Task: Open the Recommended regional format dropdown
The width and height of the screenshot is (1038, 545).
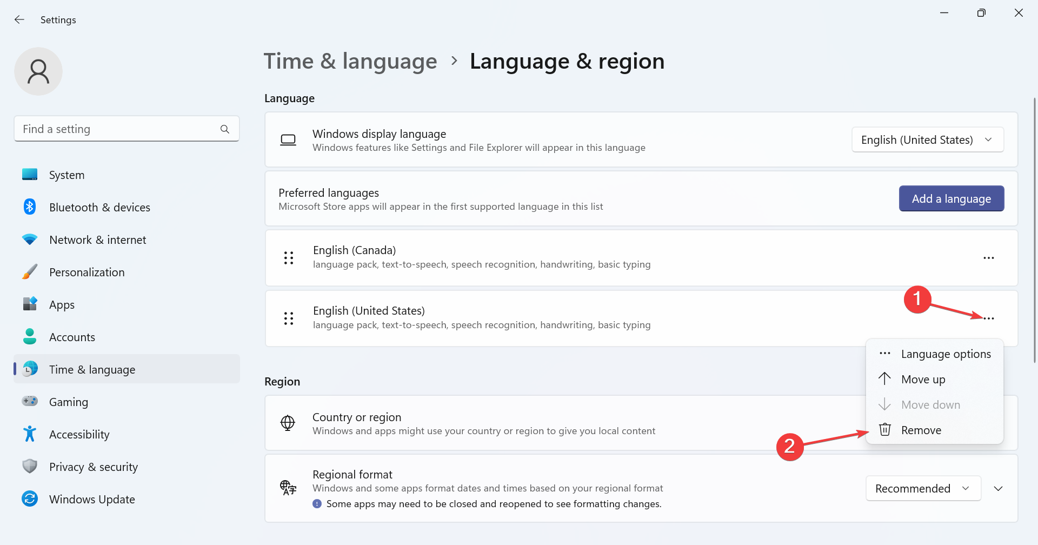Action: pyautogui.click(x=923, y=488)
